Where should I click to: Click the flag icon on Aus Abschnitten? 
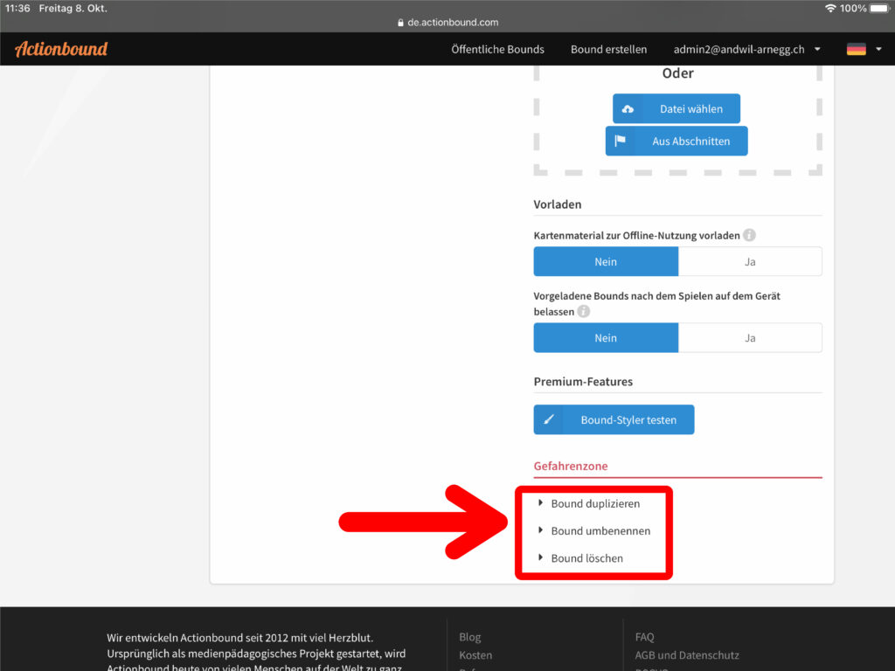point(621,141)
